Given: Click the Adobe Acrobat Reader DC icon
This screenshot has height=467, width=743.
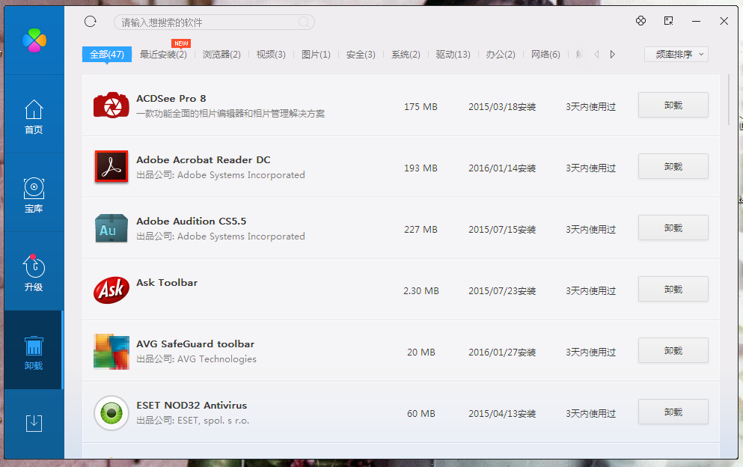Looking at the screenshot, I should click(111, 166).
